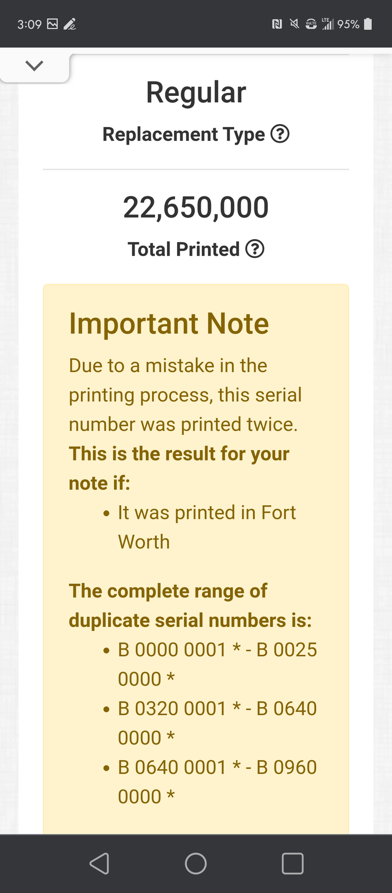Tap the Total Printed question mark icon
This screenshot has height=893, width=392.
255,249
